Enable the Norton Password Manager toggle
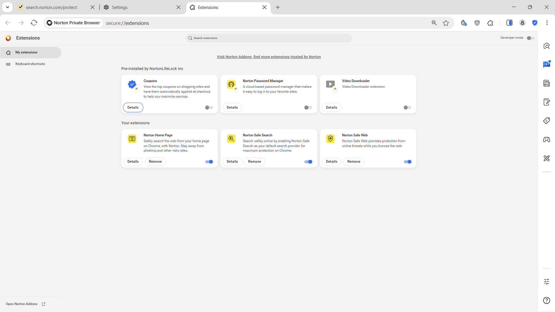 (x=308, y=108)
